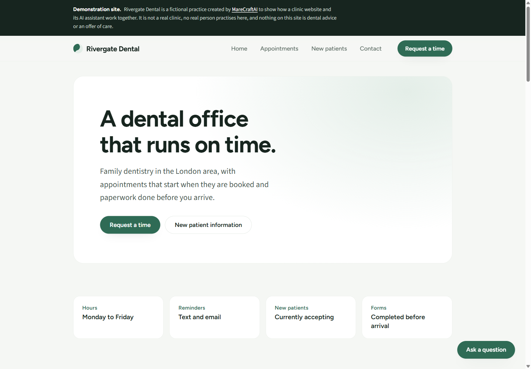Select the New patients nav item

click(x=329, y=48)
